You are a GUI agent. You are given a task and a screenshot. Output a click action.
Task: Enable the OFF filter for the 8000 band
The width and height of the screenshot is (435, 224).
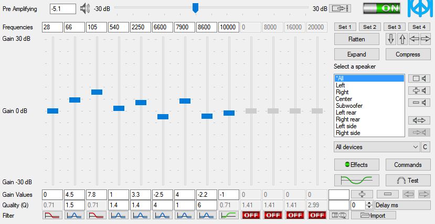click(272, 215)
